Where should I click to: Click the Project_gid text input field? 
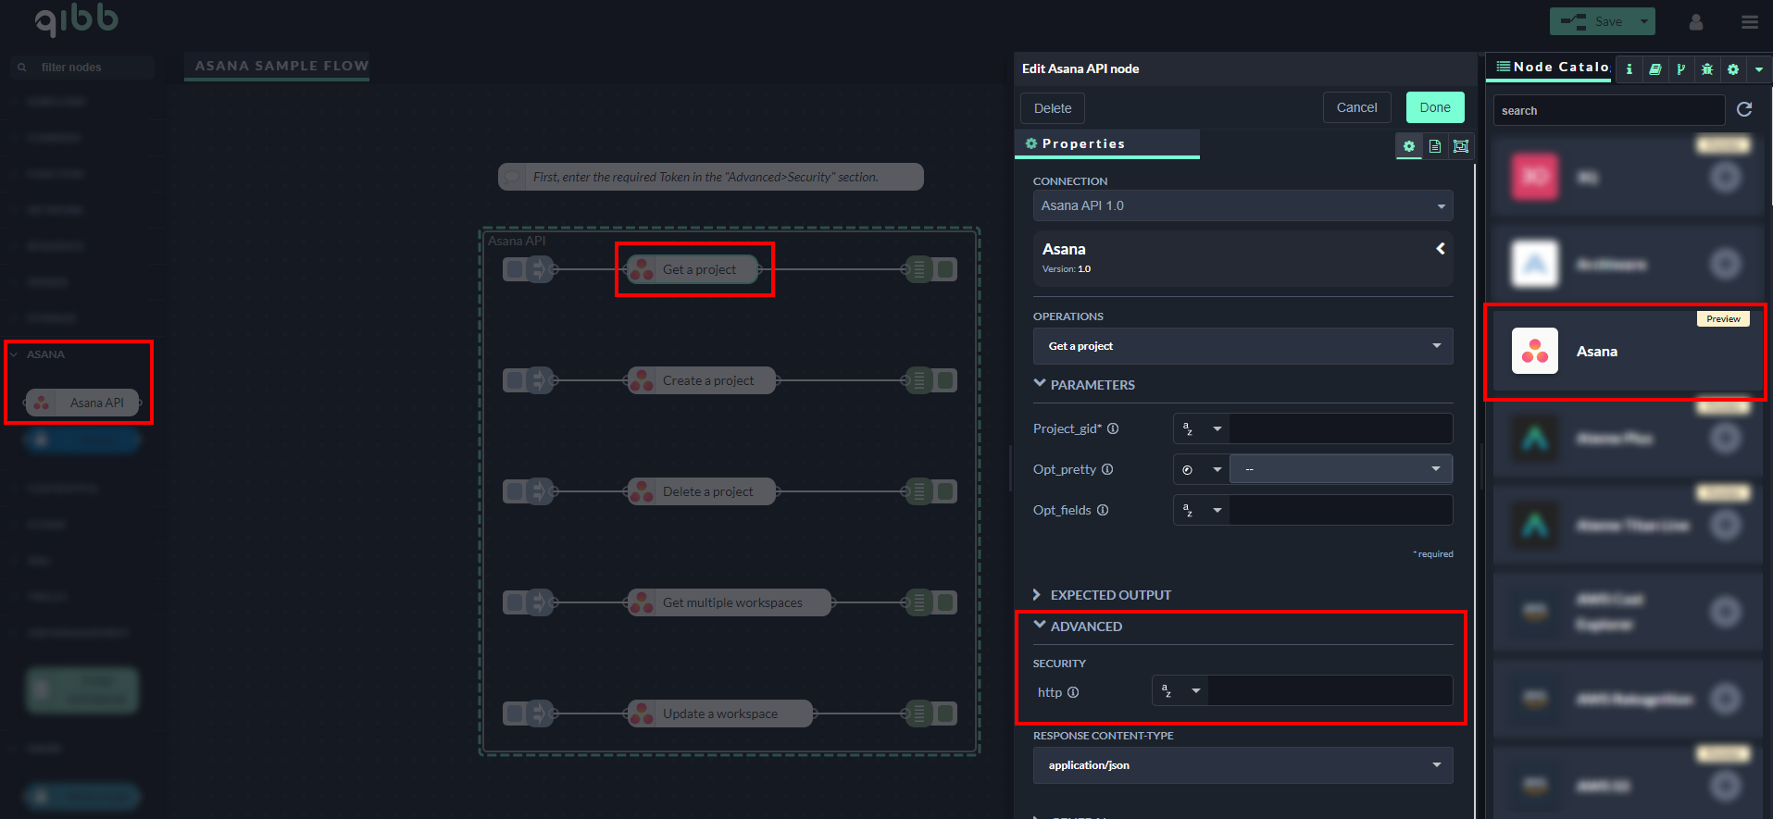[1340, 428]
